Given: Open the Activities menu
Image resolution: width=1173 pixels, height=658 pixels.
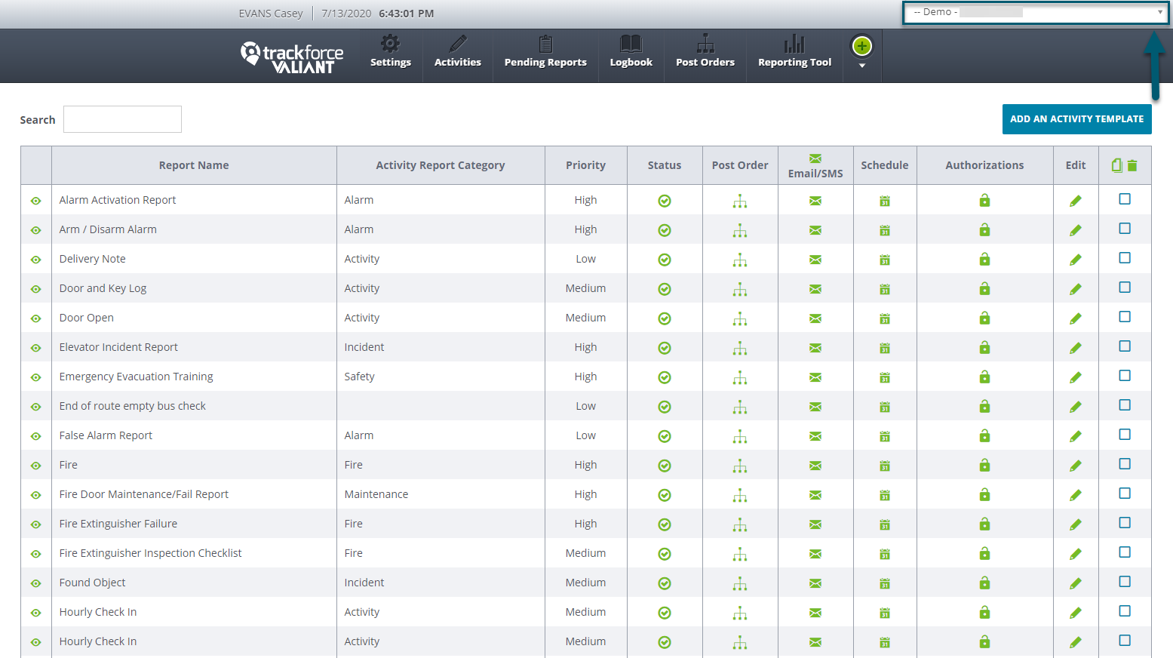Looking at the screenshot, I should coord(457,53).
